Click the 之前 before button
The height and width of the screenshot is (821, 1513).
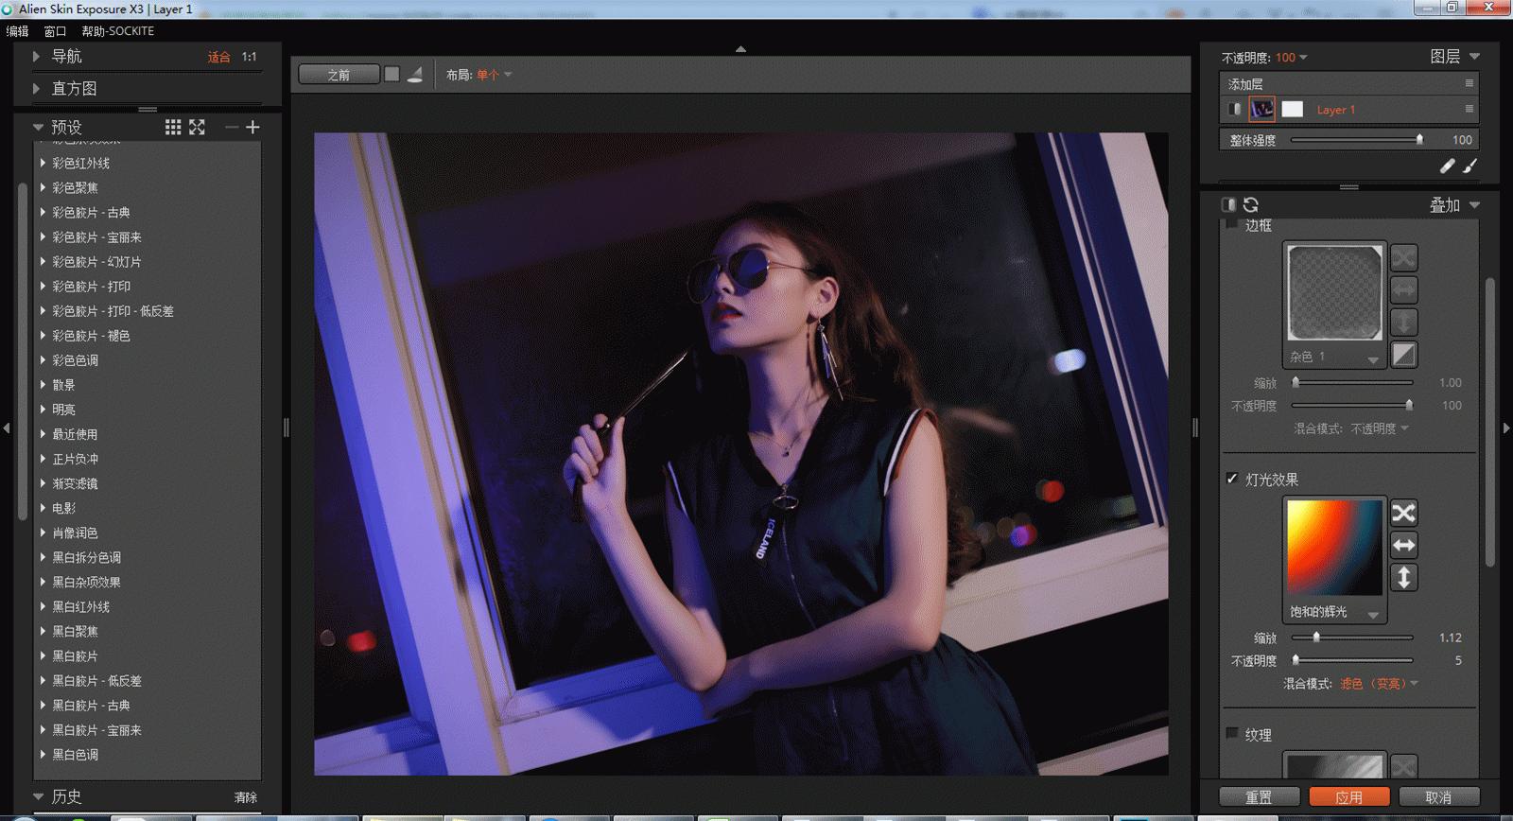click(x=339, y=75)
